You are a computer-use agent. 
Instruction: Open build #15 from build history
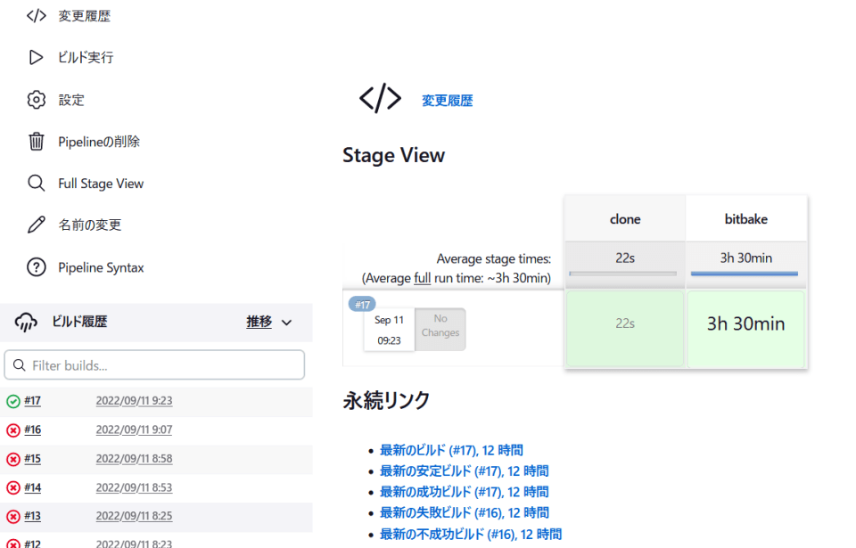[33, 459]
